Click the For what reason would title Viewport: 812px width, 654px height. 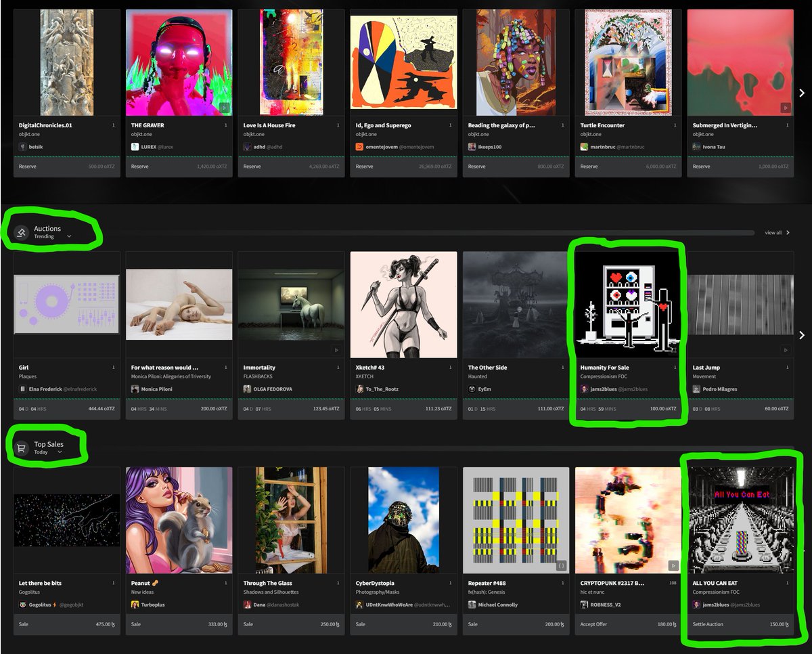point(165,368)
